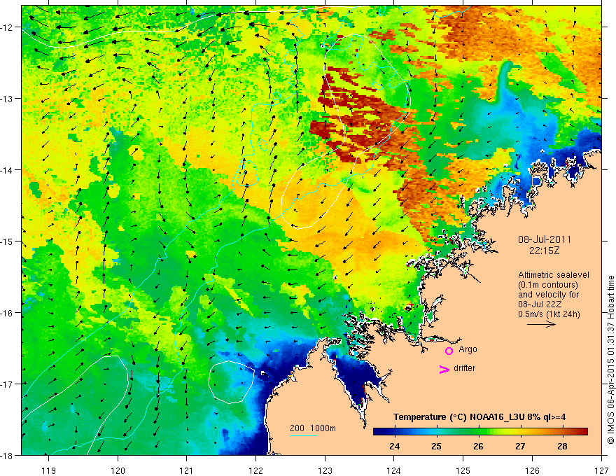Click the -12 latitude axis label

tap(8, 27)
